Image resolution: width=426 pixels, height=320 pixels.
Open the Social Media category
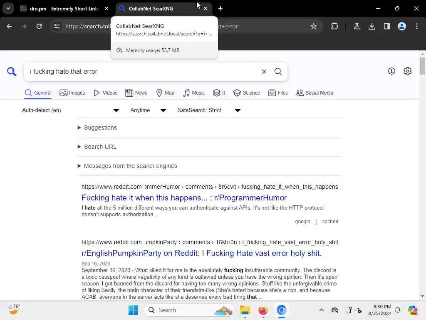click(315, 93)
